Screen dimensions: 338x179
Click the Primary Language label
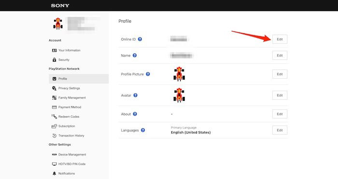coord(183,127)
